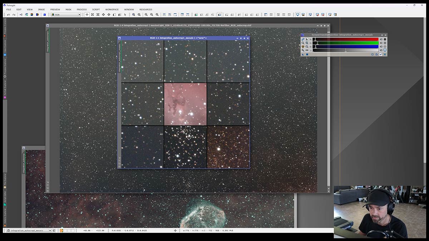Click the Zoom In magnifier in toolbar
Viewport: 429px width, 241px height.
coord(134,15)
